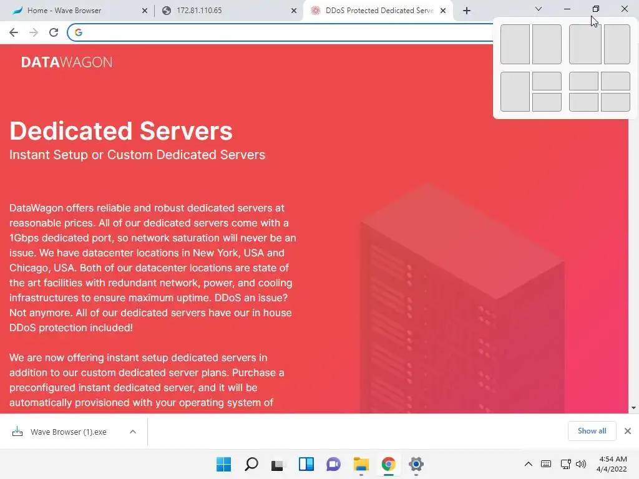This screenshot has height=479, width=639.
Task: Snap window to top-left quadrant of the four-zone layout
Action: pyautogui.click(x=583, y=81)
